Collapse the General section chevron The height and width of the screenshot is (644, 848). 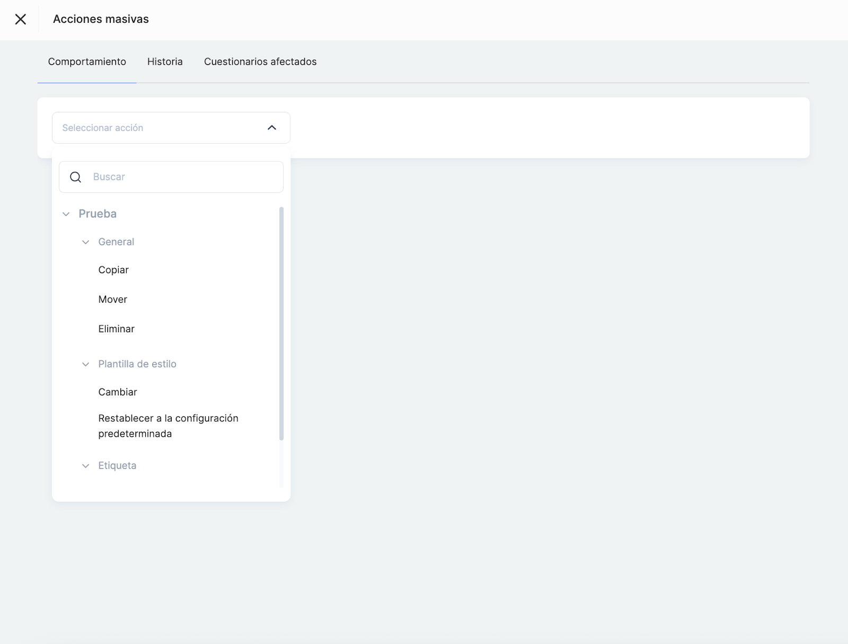(85, 242)
